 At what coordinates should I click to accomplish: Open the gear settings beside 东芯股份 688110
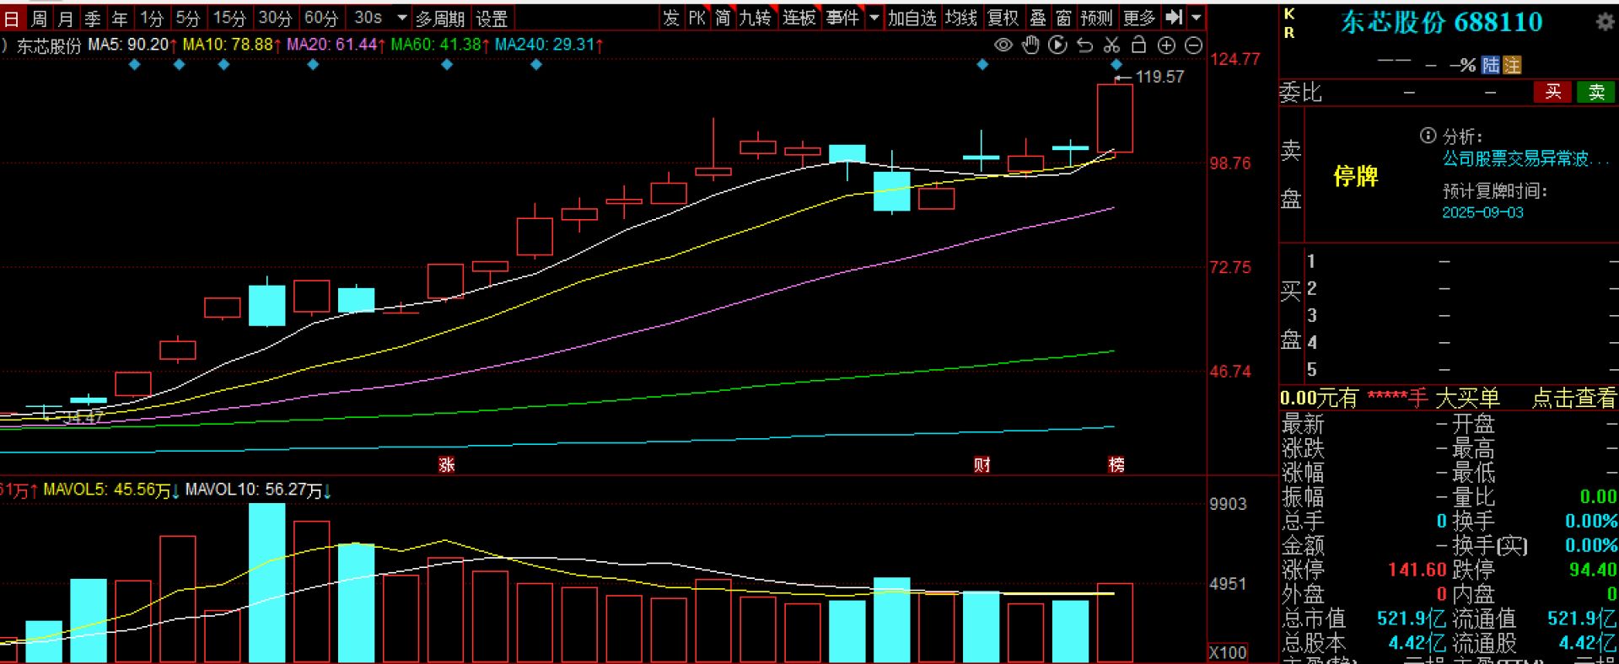coord(1605,23)
